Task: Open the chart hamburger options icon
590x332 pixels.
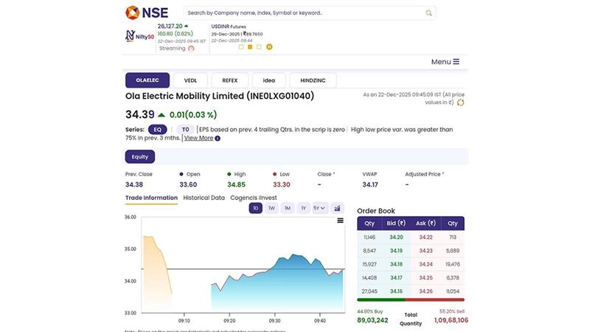Action: [340, 221]
